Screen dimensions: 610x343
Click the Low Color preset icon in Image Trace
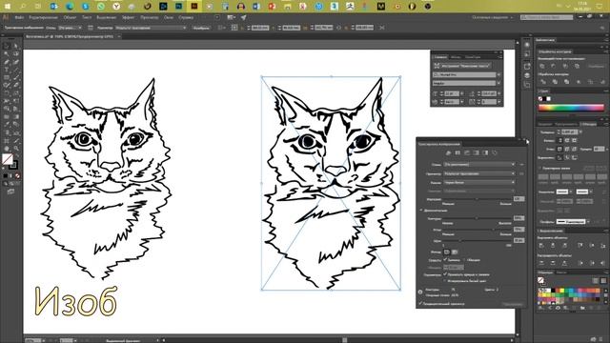[x=467, y=152]
